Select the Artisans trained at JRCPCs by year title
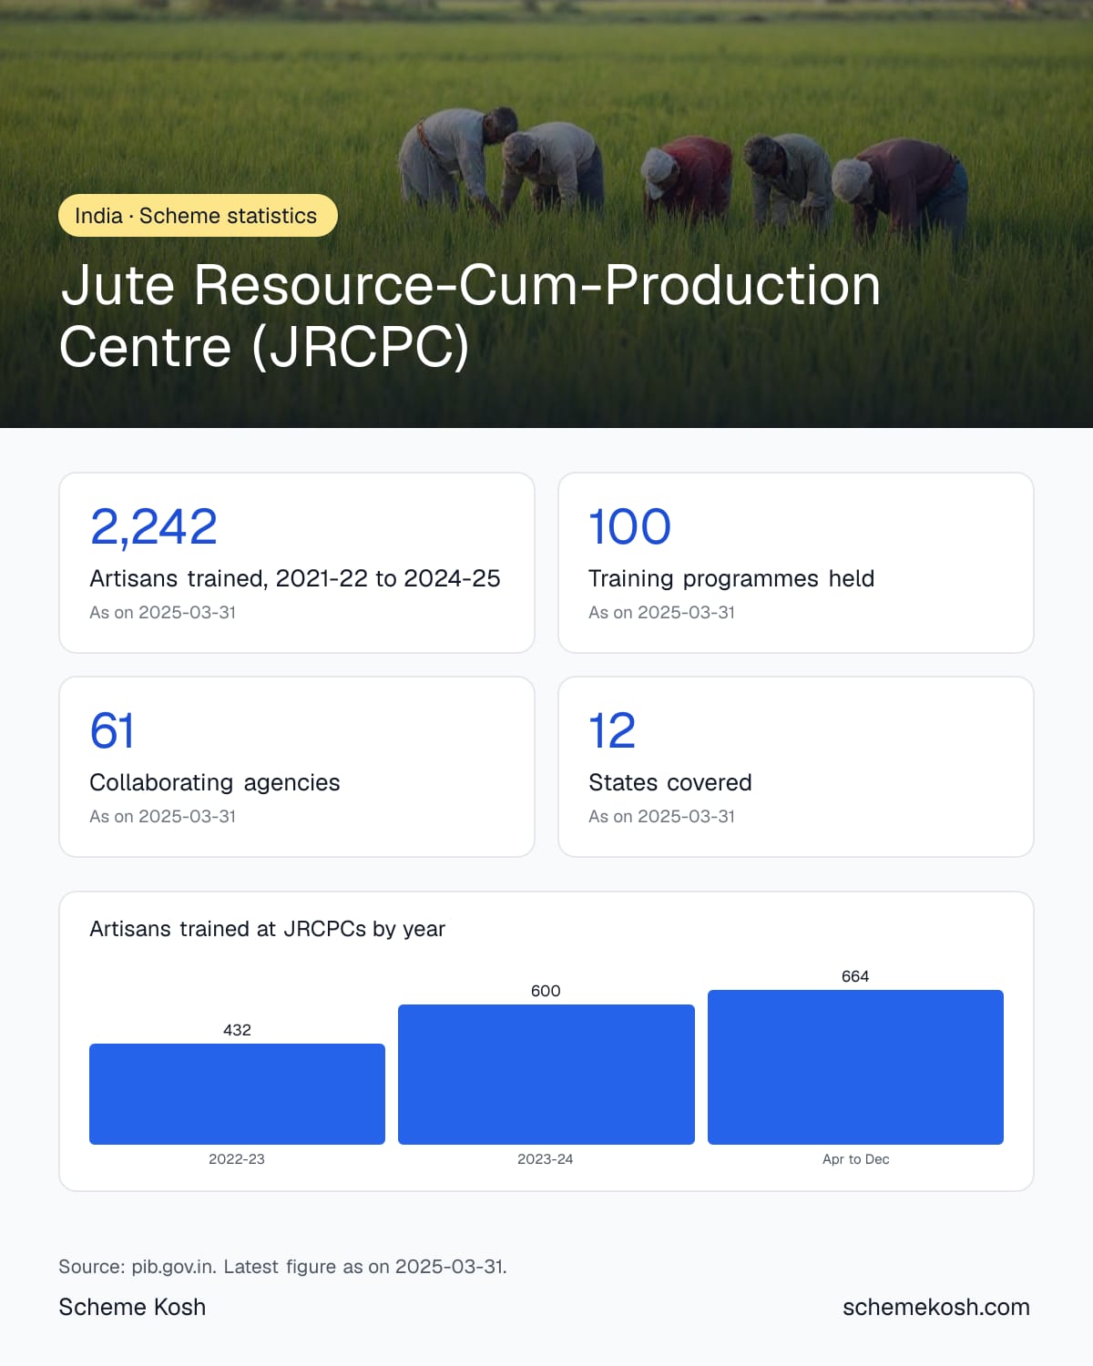Viewport: 1093px width, 1366px height. [268, 929]
